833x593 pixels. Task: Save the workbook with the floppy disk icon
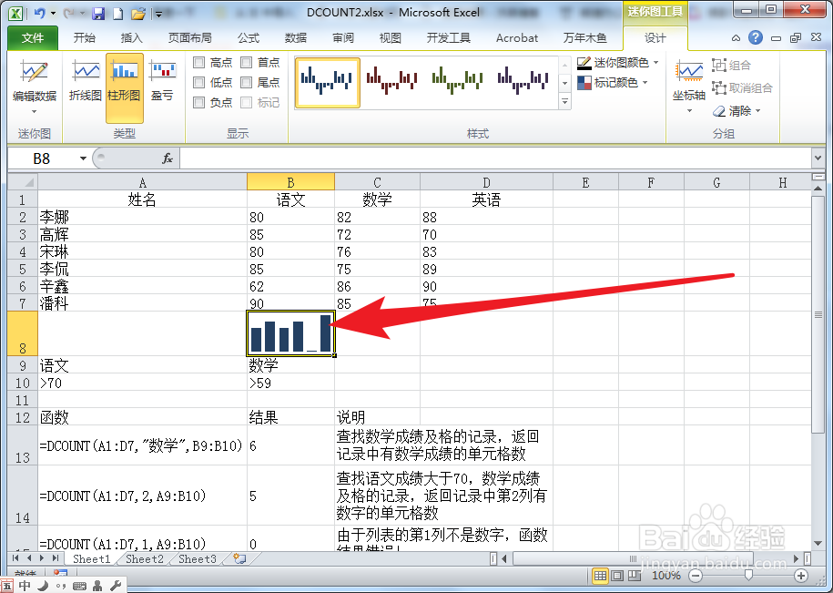pyautogui.click(x=98, y=14)
